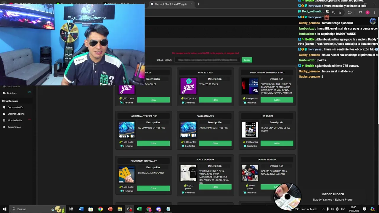Click the blurred widget URL field
Screen dimensions: 379x213
[x=207, y=60]
